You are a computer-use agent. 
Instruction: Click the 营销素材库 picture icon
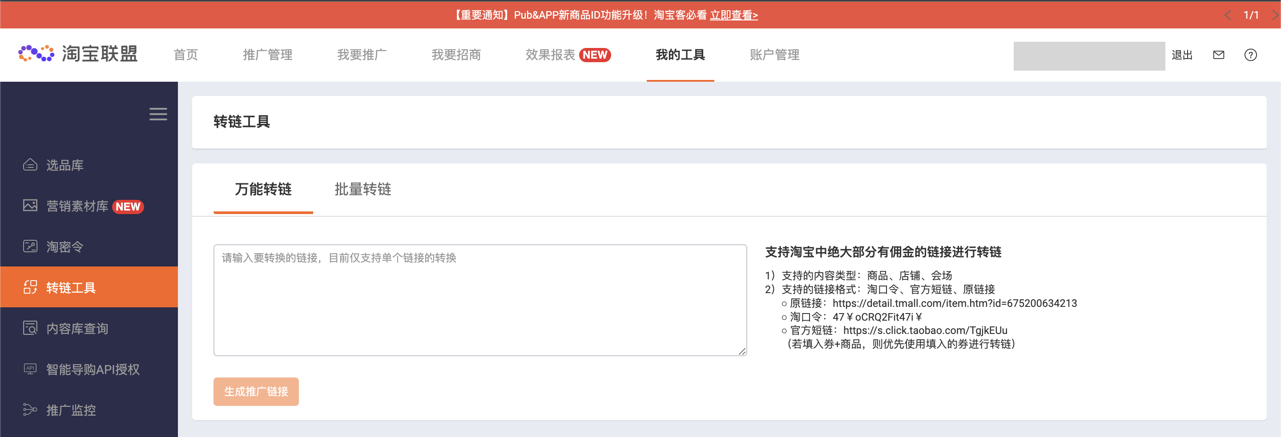coord(30,206)
